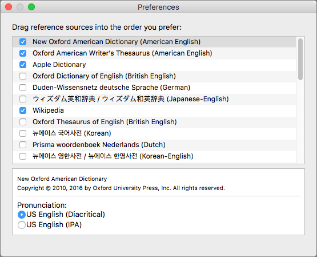Click the reference list vertical scrollbar
Viewport: 317px width, 257px height.
(300, 59)
